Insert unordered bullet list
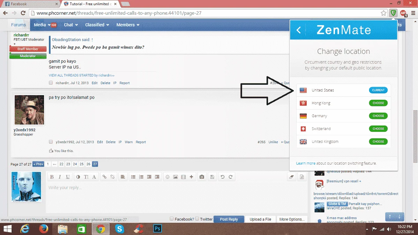The width and height of the screenshot is (418, 235). (x=133, y=177)
